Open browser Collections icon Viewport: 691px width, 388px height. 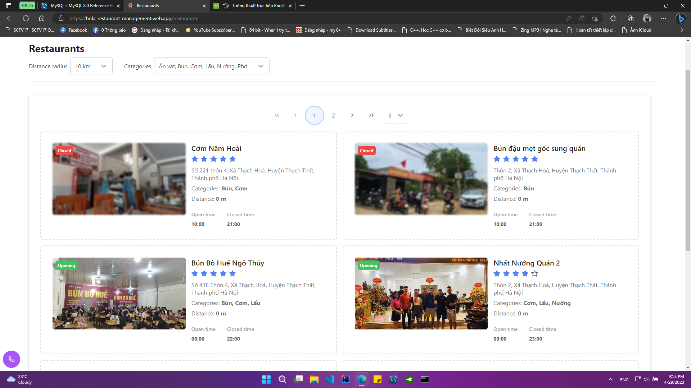coord(630,18)
